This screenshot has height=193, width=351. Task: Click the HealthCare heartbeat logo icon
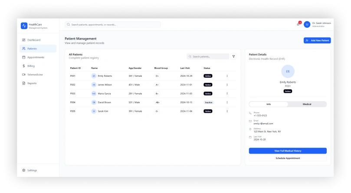click(24, 26)
